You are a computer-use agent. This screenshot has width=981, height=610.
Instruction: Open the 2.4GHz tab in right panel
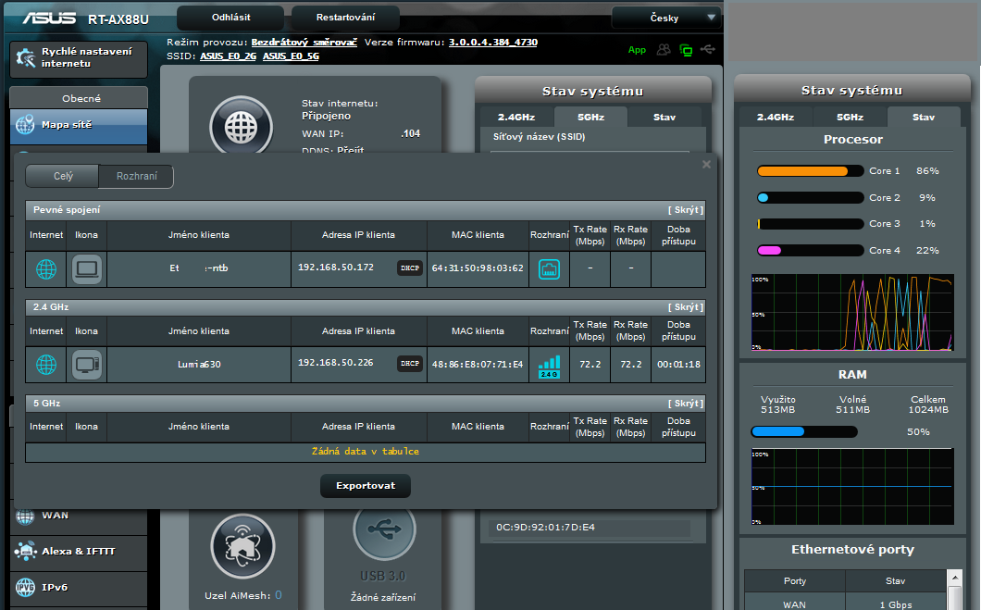pyautogui.click(x=776, y=118)
